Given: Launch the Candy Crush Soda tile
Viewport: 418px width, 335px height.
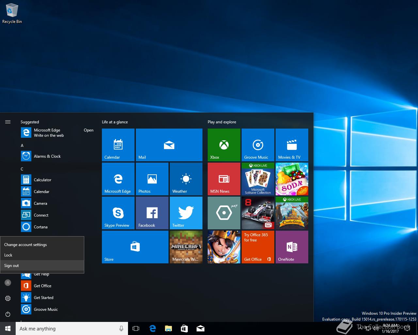Looking at the screenshot, I should click(x=292, y=179).
